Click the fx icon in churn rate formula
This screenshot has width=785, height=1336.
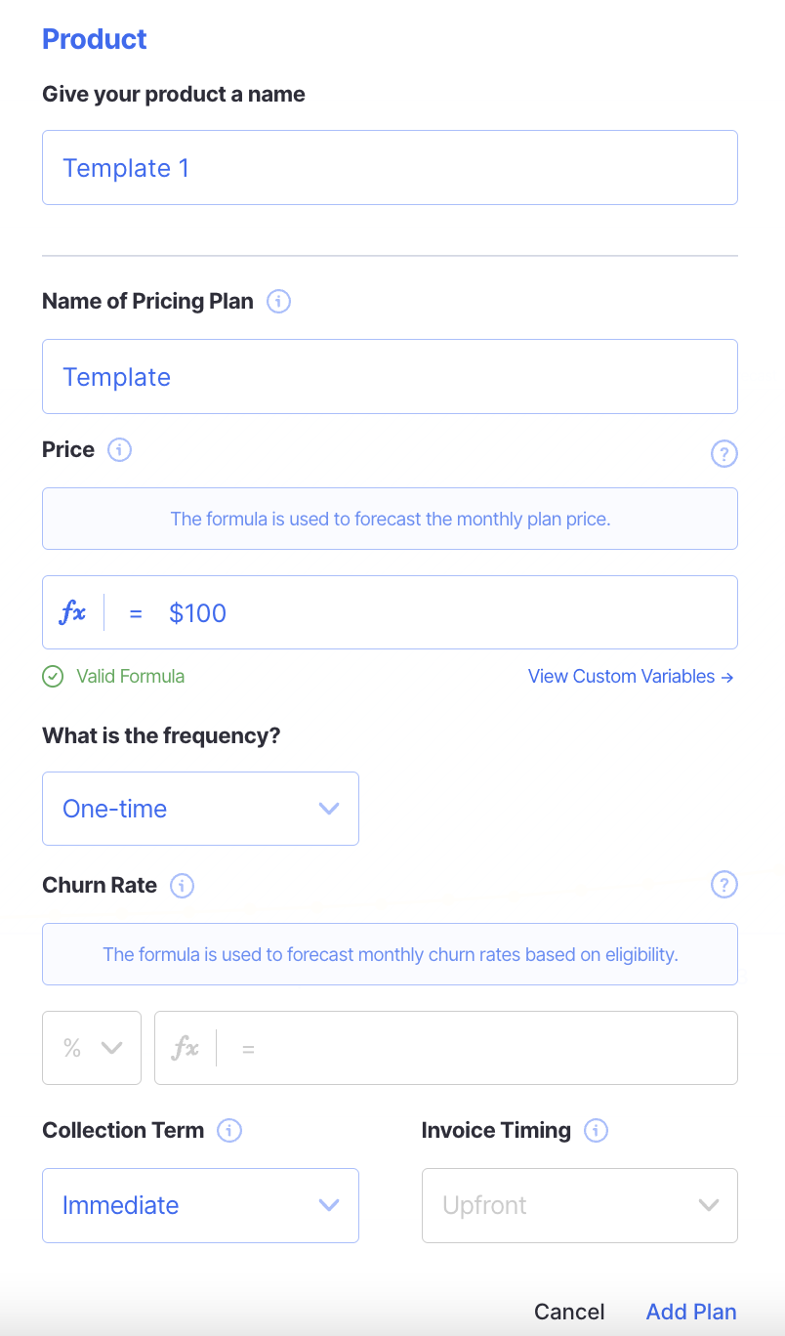(186, 1049)
